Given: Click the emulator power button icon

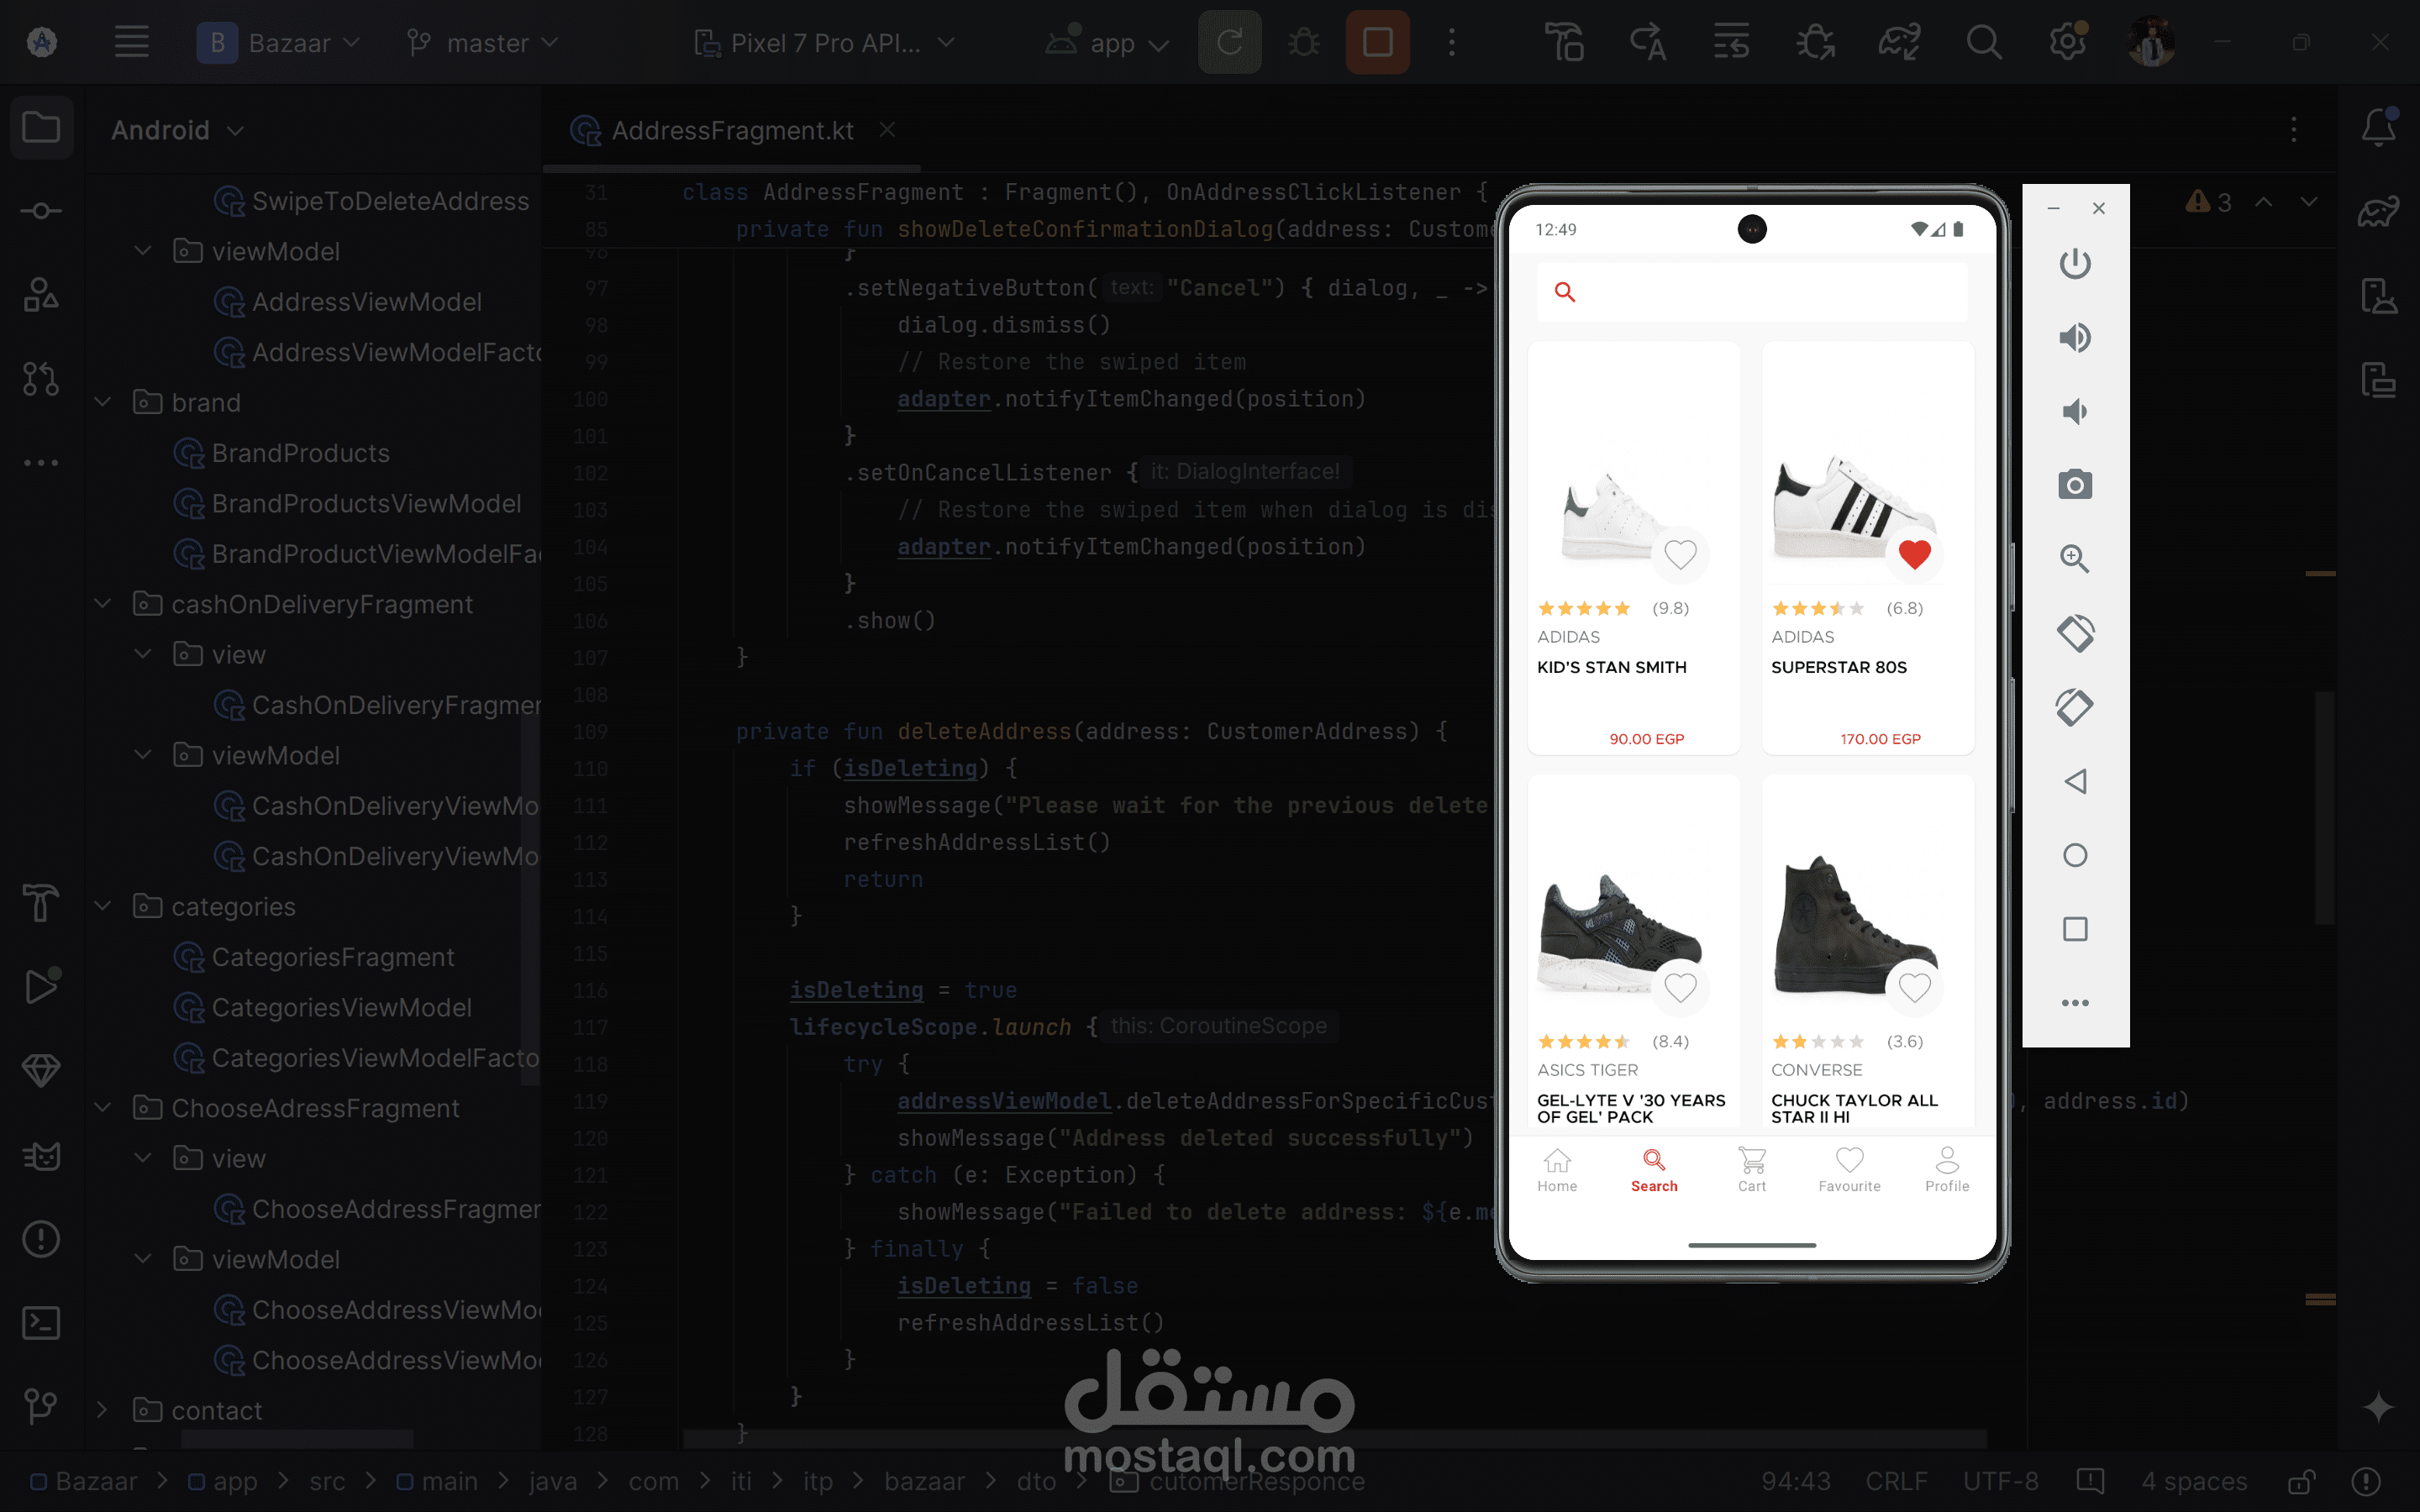Looking at the screenshot, I should 2074,264.
